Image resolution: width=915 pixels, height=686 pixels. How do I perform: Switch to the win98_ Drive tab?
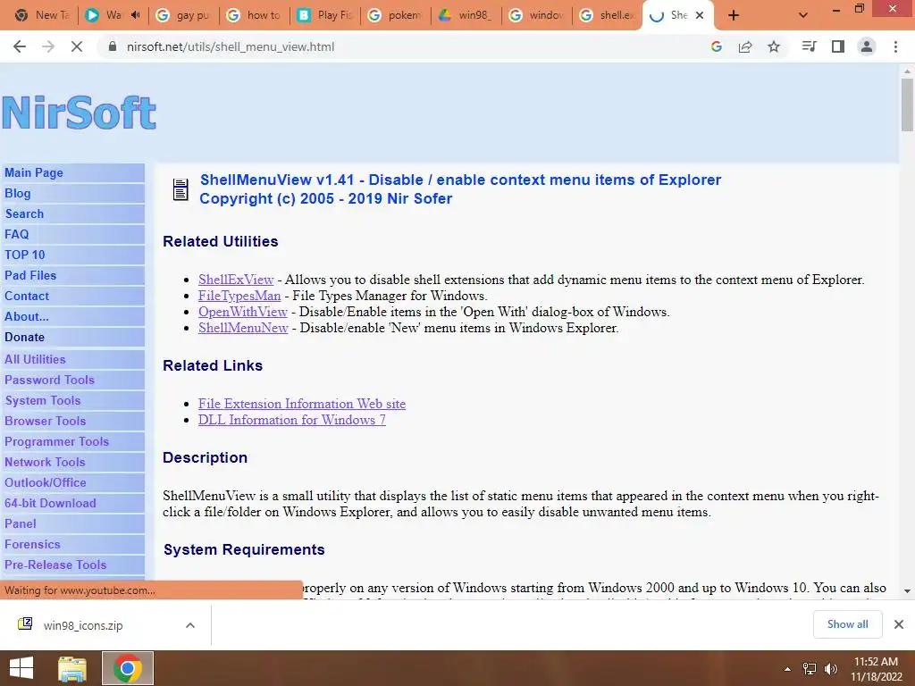click(466, 15)
